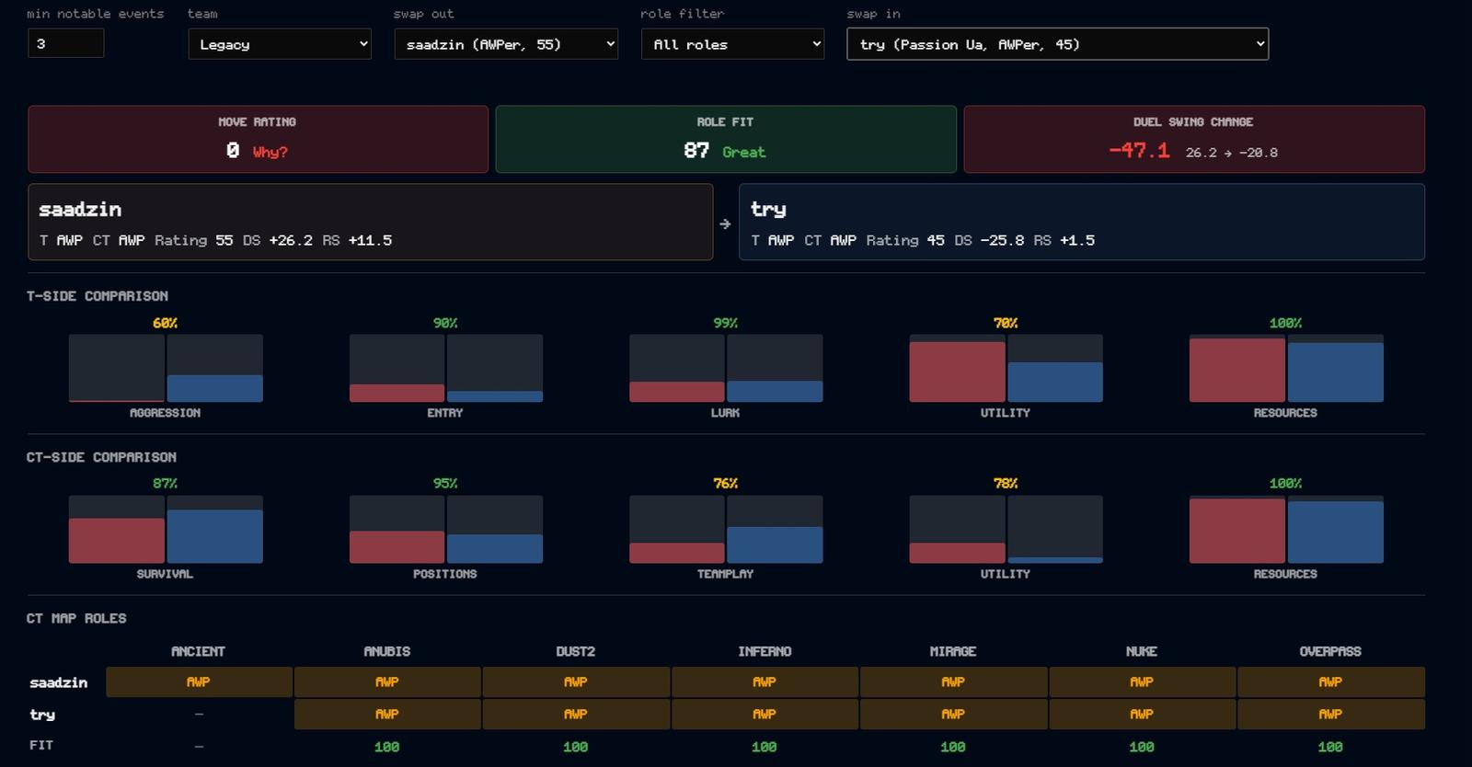Select the Move Rating card
The height and width of the screenshot is (767, 1472).
click(258, 139)
